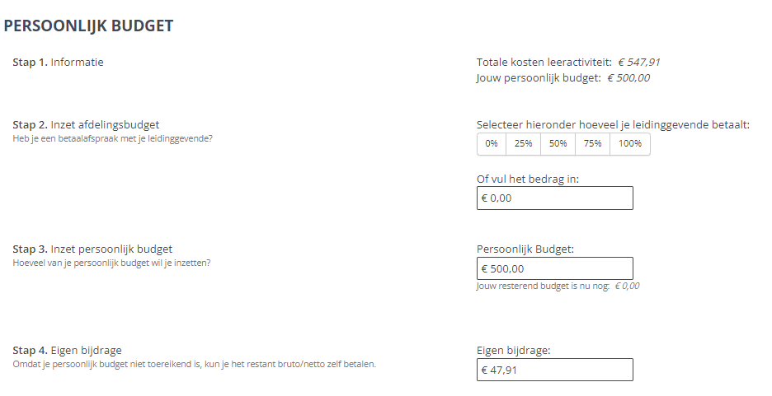Click the Eigen bijdrage amount field
772x396 pixels.
[554, 370]
